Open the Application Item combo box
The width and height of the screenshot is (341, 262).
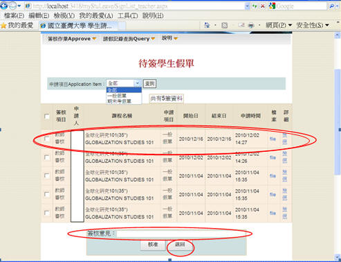click(124, 83)
